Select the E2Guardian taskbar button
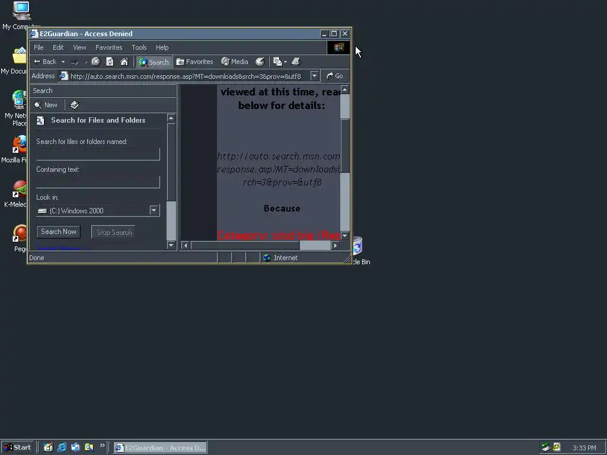607x455 pixels. pyautogui.click(x=160, y=448)
